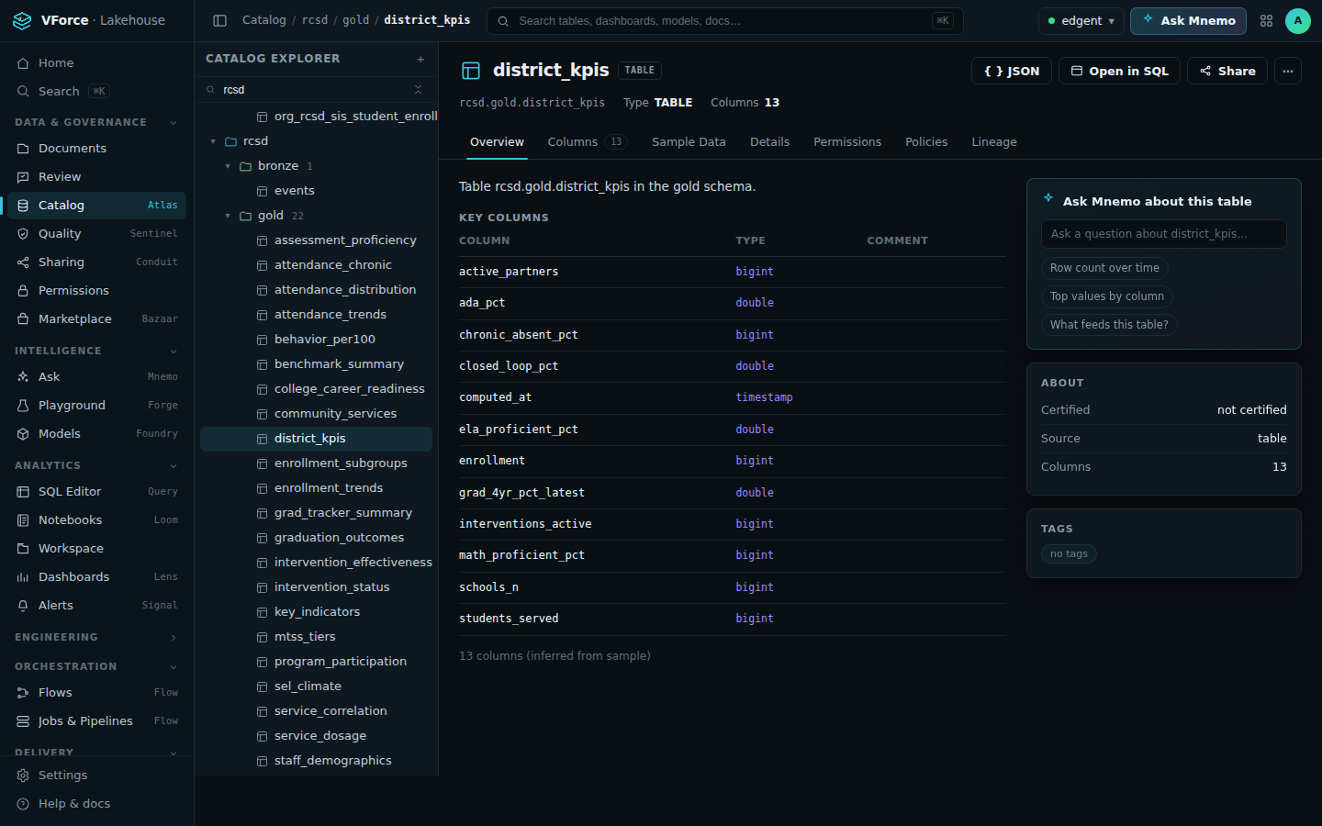
Task: Open Flows in sidebar
Action: pyautogui.click(x=97, y=692)
